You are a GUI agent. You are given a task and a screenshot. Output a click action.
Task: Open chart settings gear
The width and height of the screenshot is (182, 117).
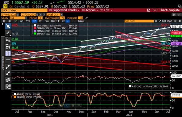point(180,21)
